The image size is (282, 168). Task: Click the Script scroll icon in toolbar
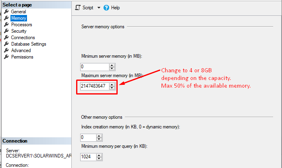[78, 8]
